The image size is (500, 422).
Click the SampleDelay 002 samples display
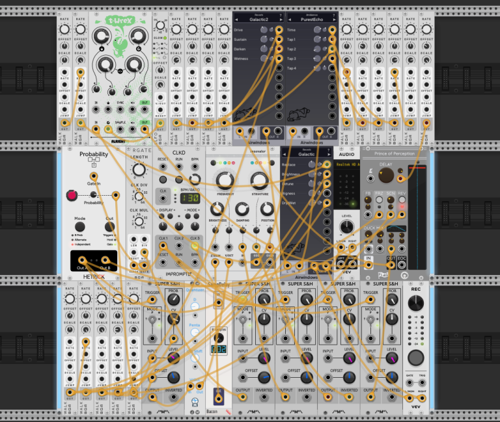[x=219, y=349]
